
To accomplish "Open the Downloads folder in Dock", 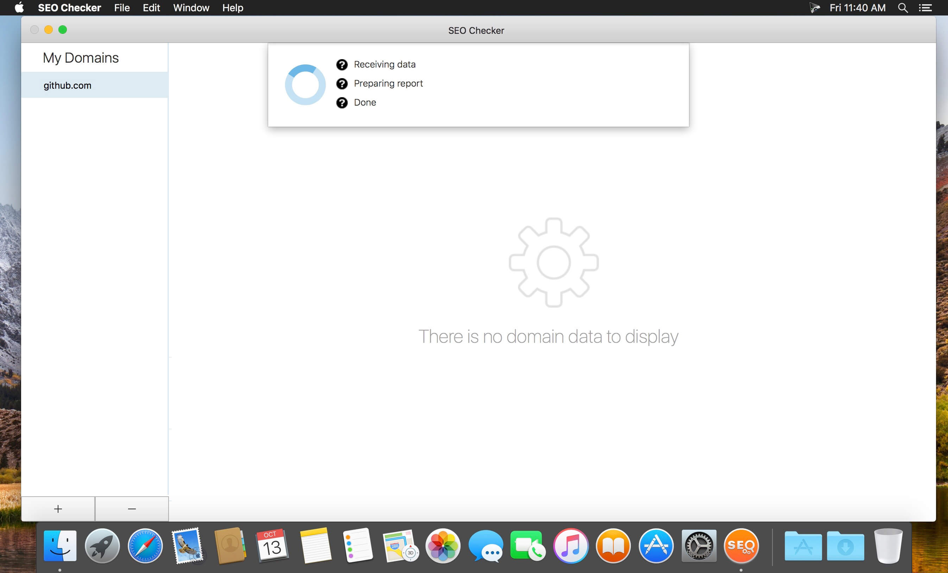I will tap(846, 546).
